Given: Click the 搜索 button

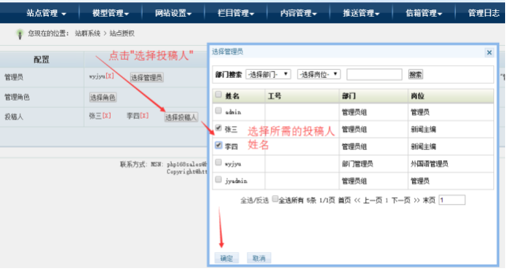Looking at the screenshot, I should (416, 74).
